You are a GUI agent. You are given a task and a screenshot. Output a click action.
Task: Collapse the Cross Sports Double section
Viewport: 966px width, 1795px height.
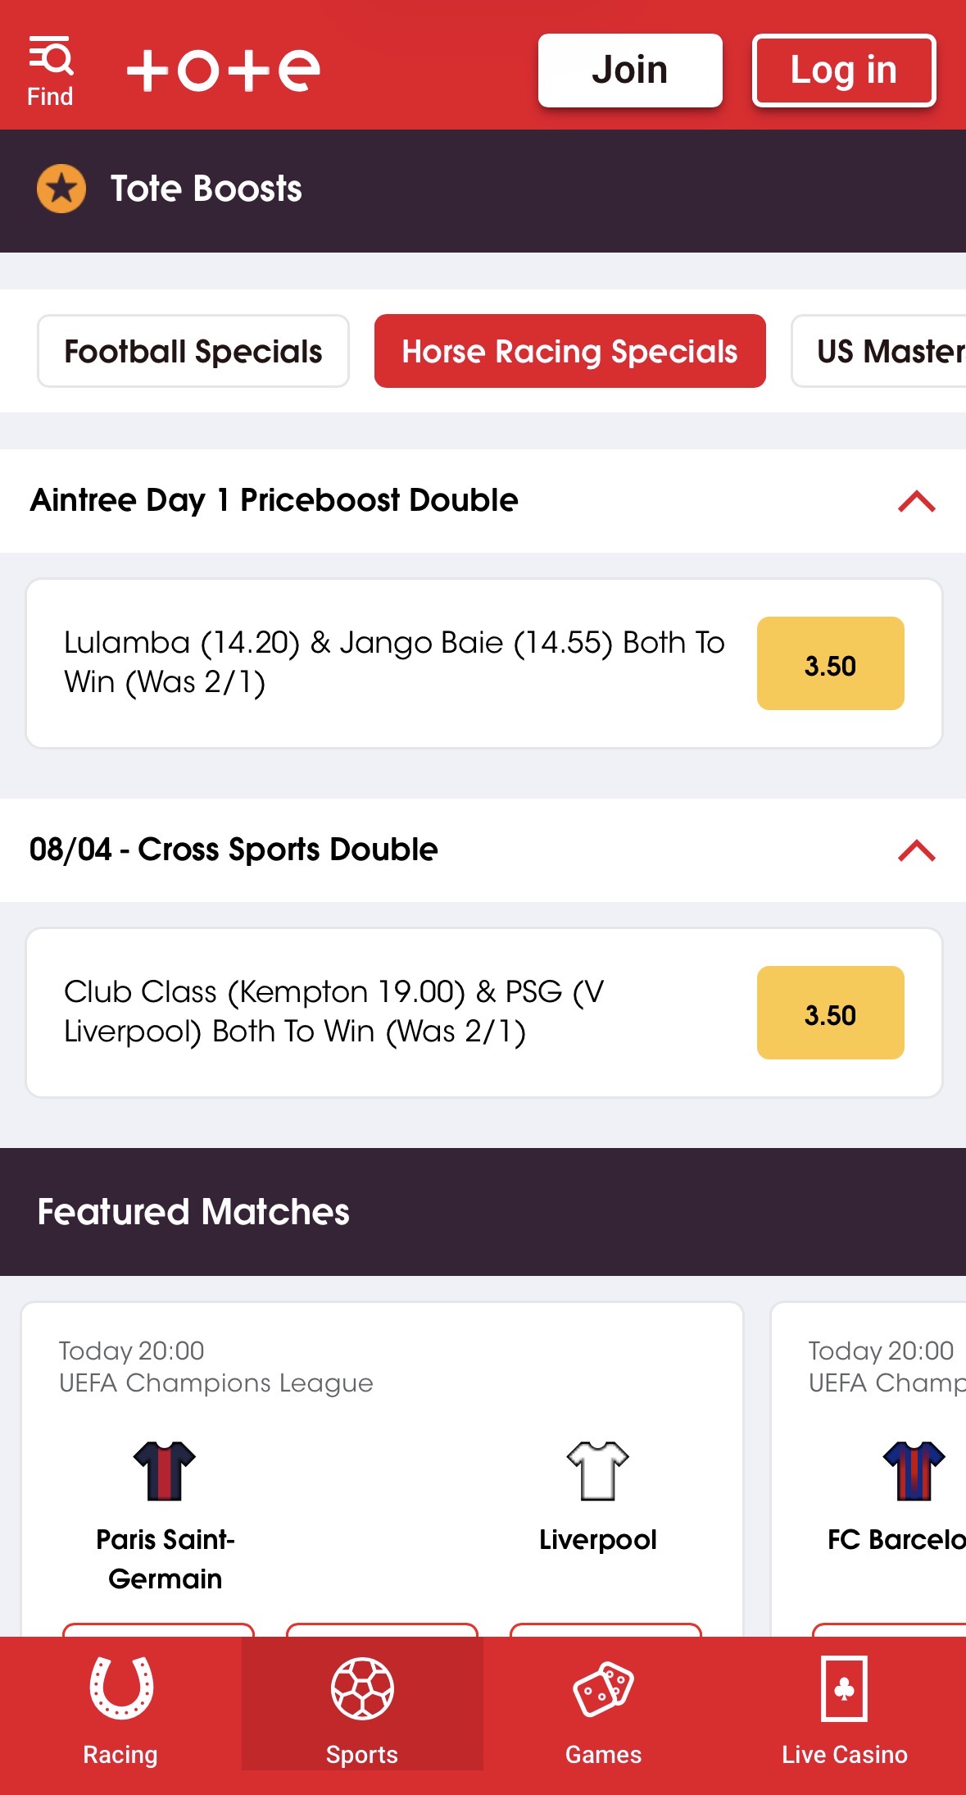coord(915,851)
